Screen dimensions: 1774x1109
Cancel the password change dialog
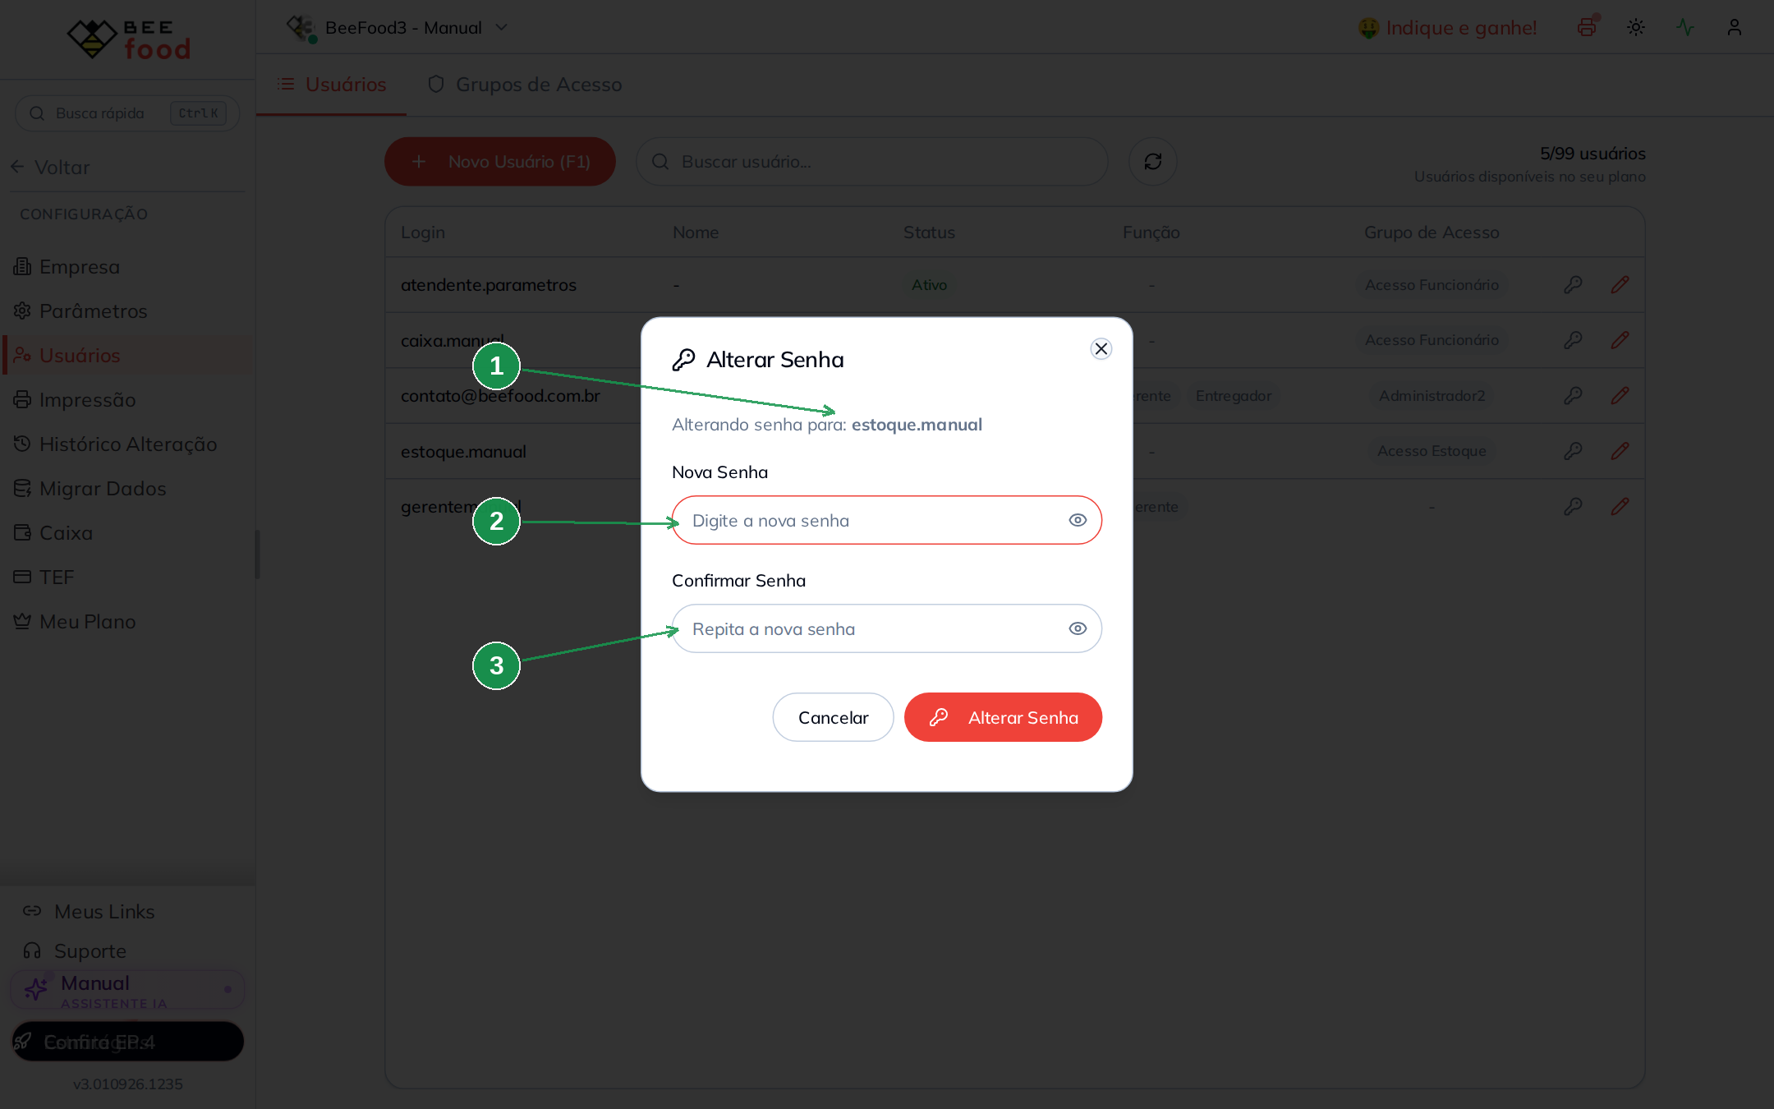tap(833, 717)
